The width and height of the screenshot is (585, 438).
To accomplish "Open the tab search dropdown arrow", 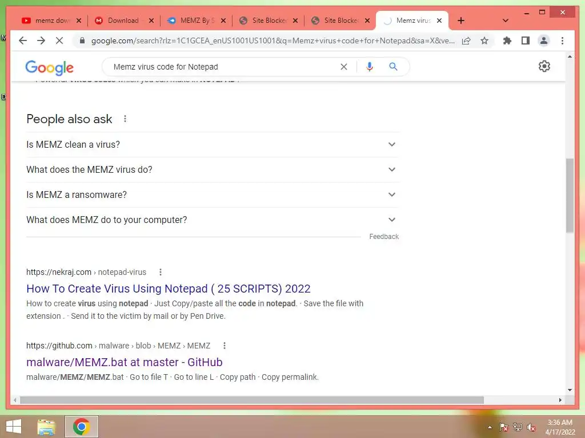I will point(506,21).
